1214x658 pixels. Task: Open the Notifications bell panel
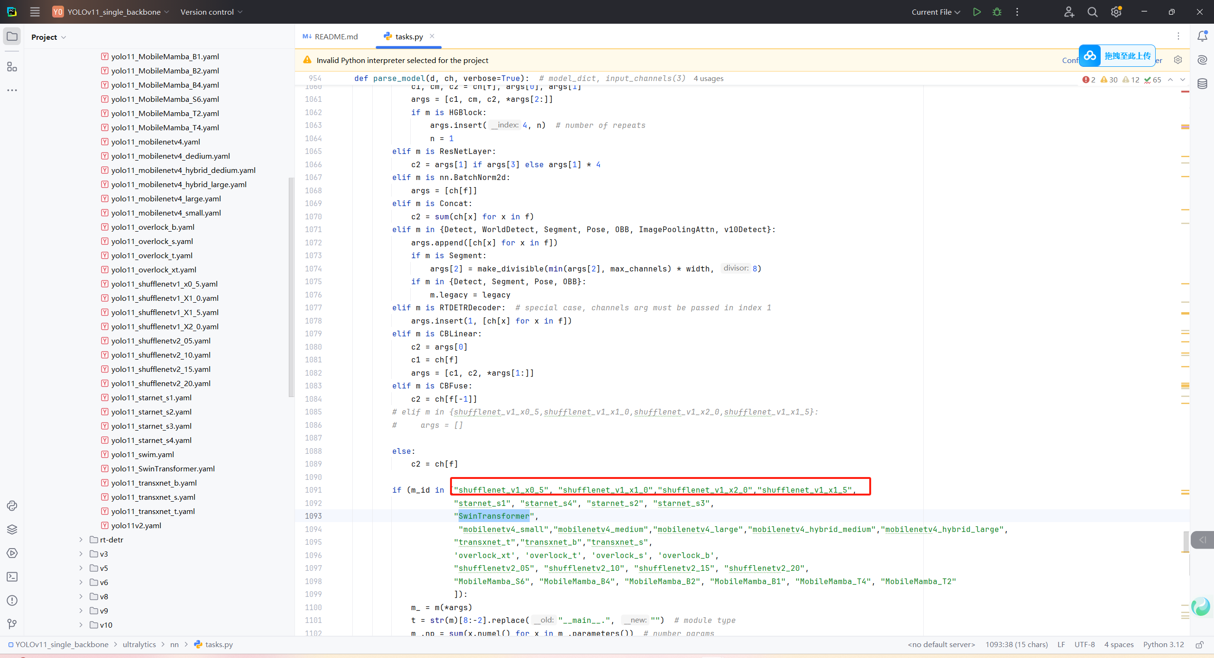tap(1202, 36)
